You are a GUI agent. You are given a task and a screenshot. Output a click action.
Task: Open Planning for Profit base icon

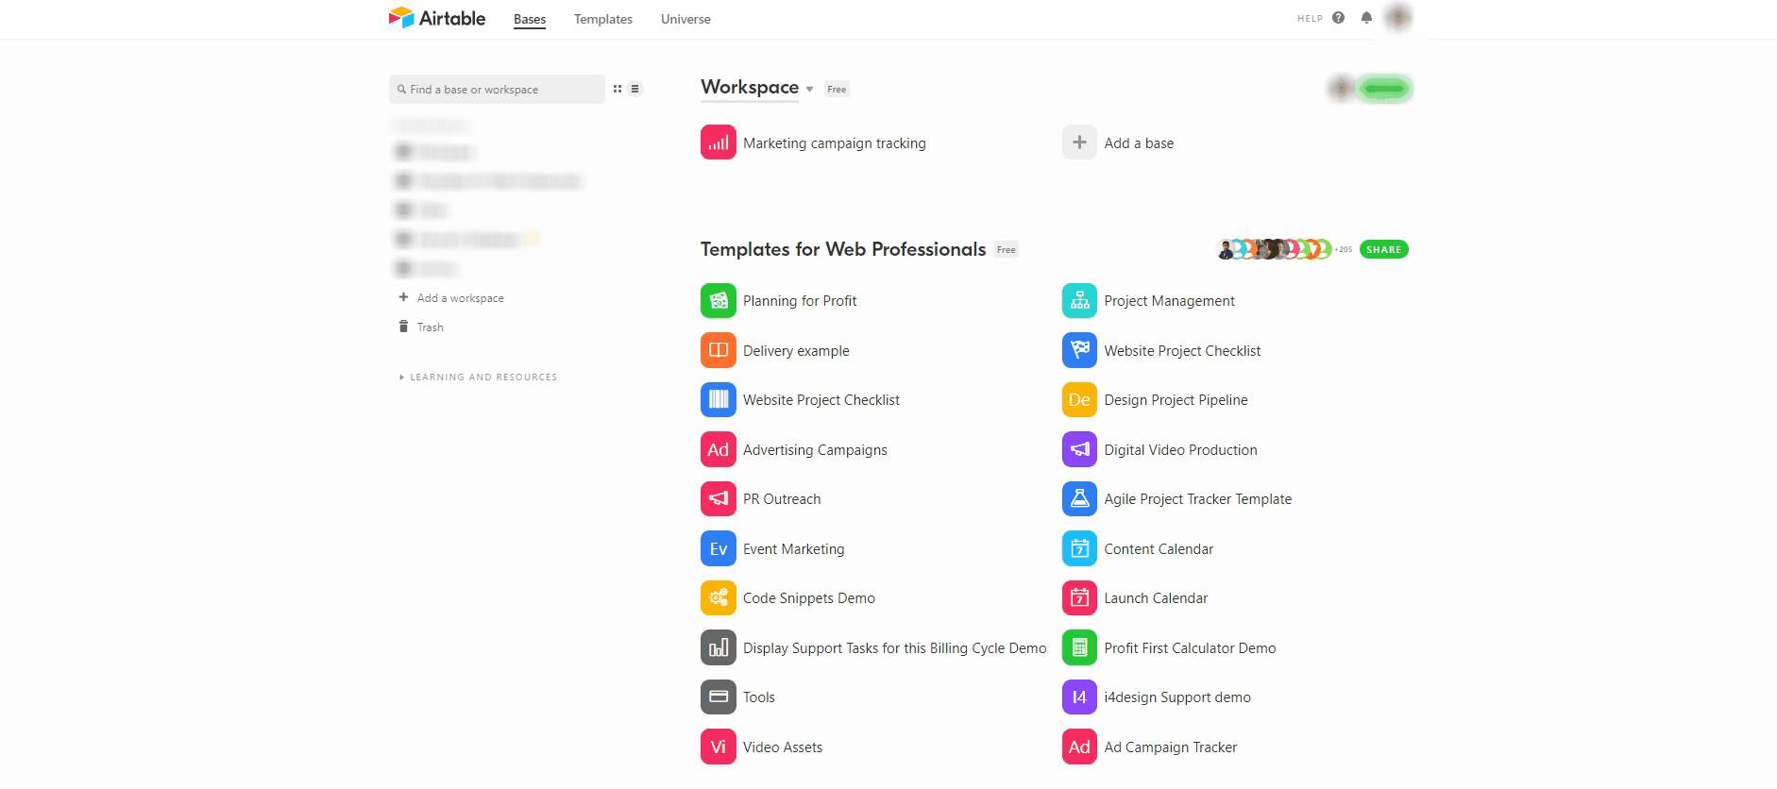coord(718,301)
